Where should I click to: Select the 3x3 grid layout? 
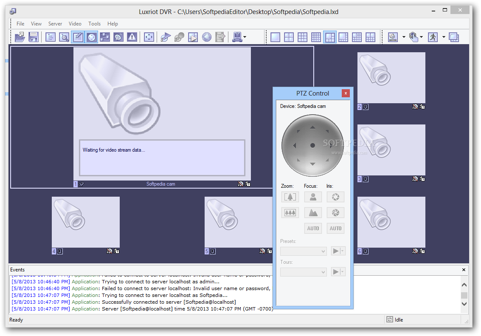tap(302, 37)
